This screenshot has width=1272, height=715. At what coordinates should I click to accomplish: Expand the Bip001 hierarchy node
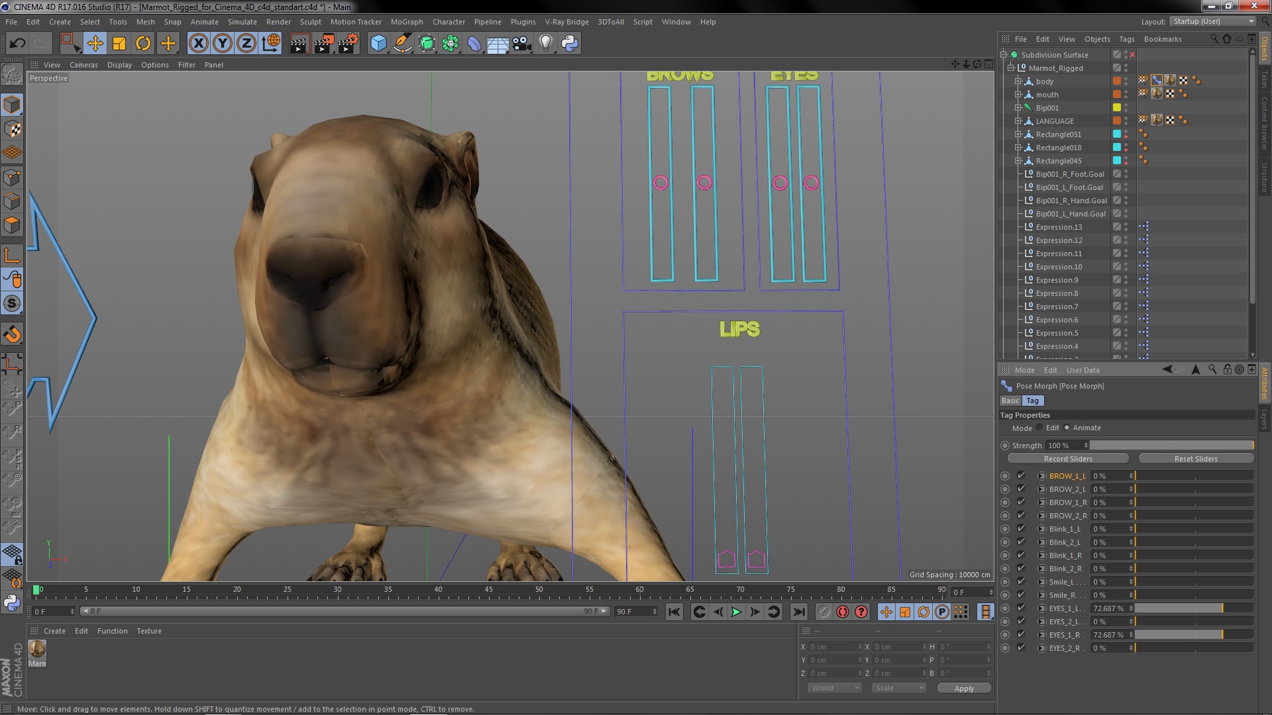[x=1018, y=108]
